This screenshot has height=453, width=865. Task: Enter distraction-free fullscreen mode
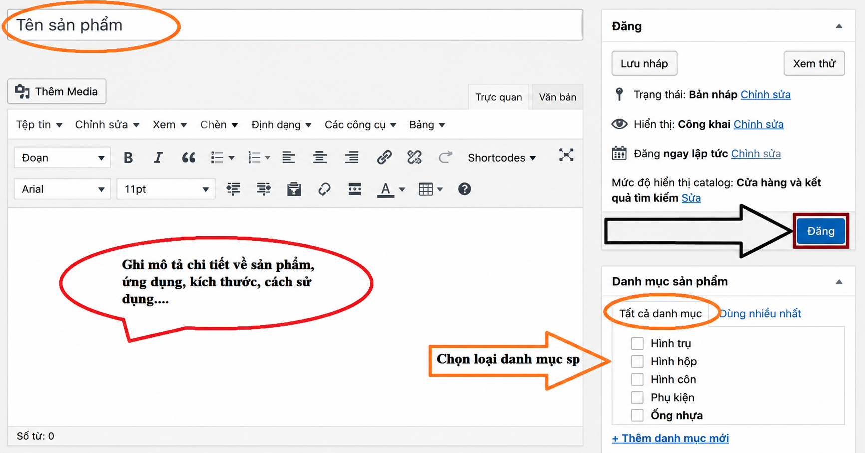click(x=566, y=155)
